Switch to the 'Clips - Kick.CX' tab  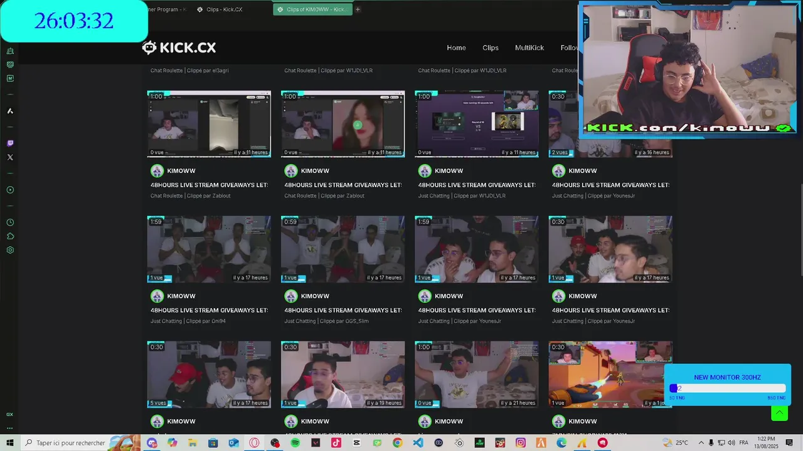point(230,9)
